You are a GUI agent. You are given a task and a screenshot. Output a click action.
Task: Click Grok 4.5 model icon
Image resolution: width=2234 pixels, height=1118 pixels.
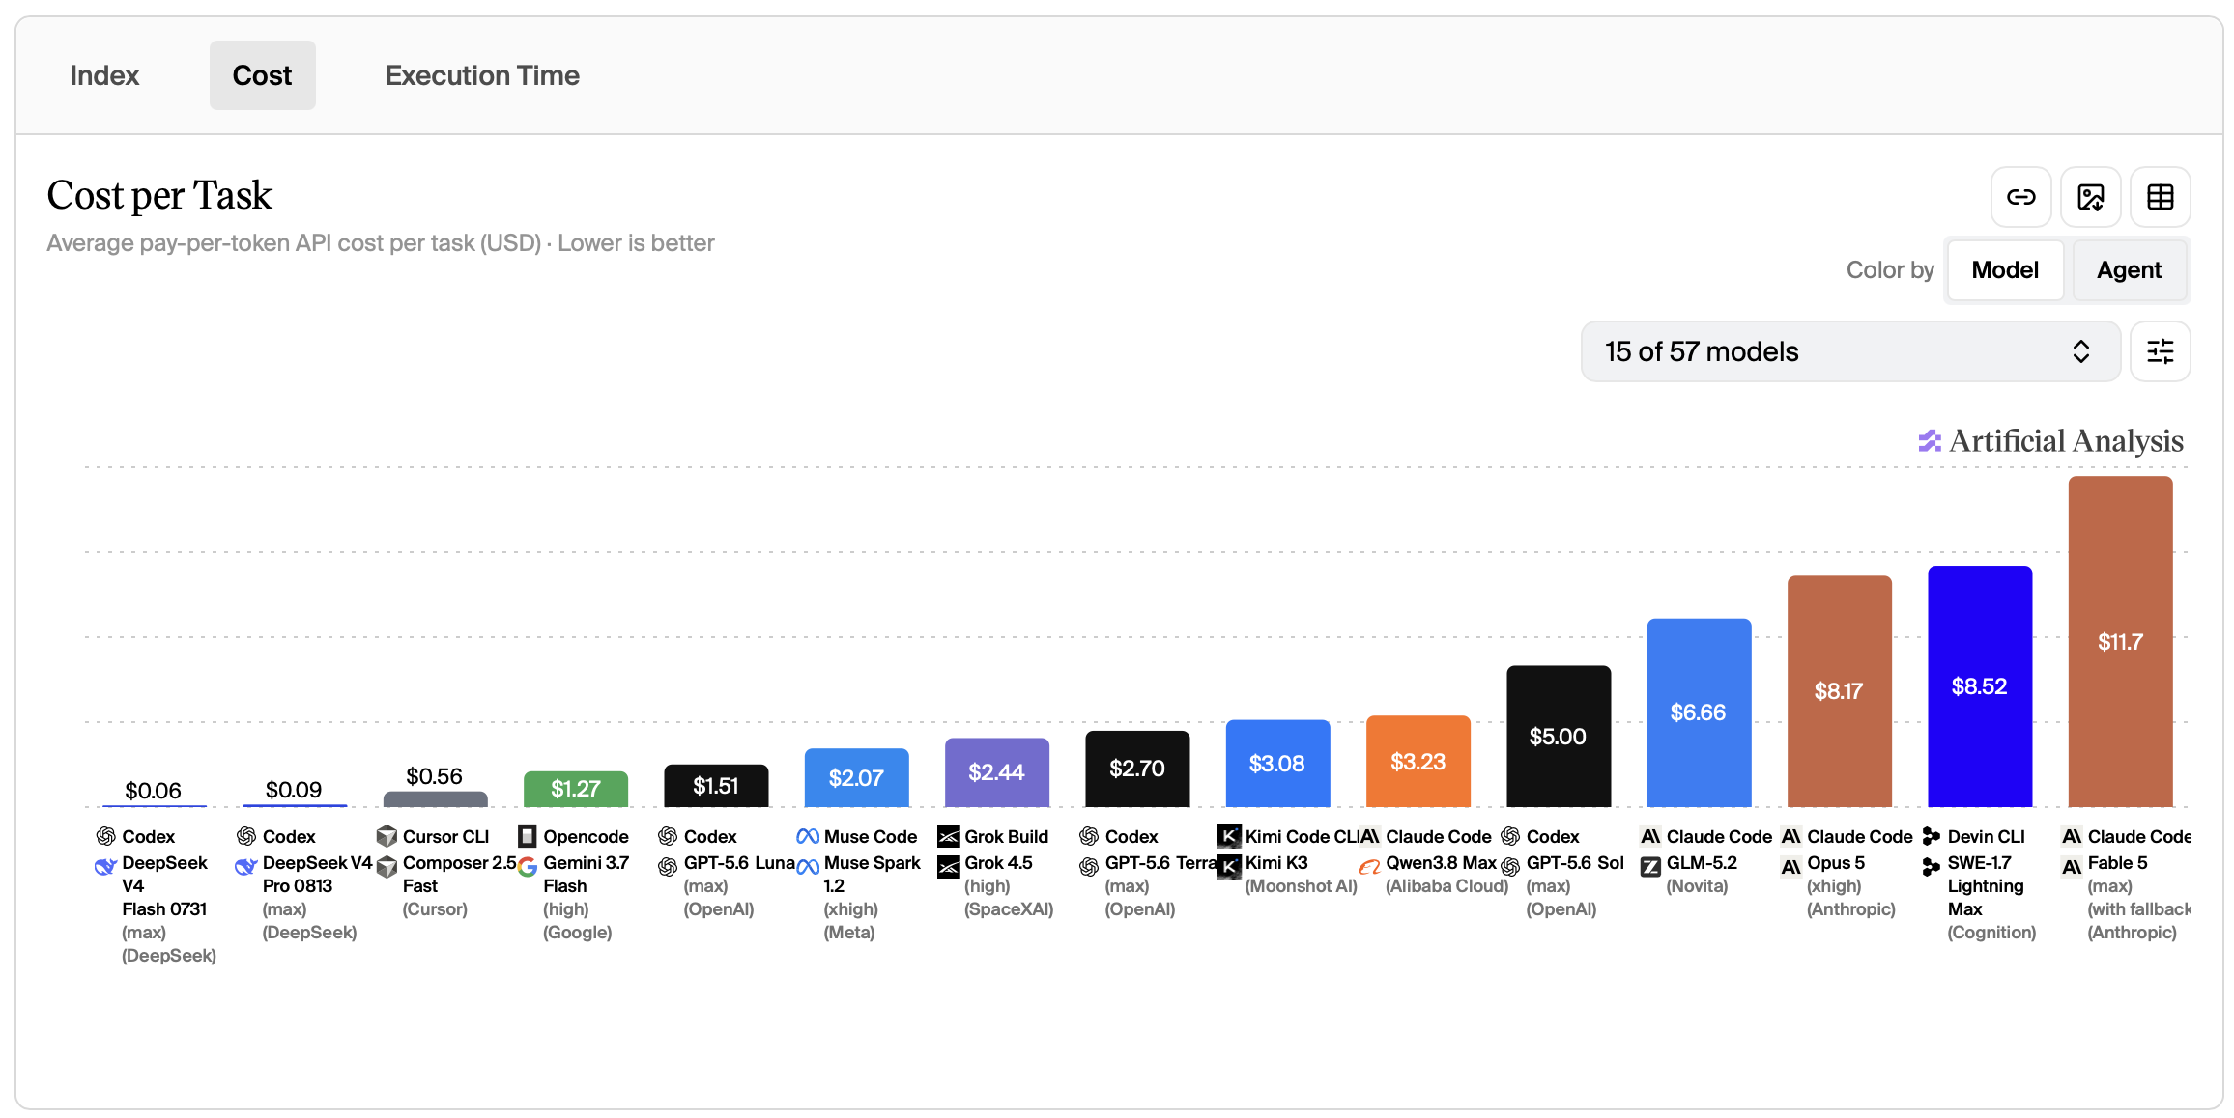pyautogui.click(x=949, y=866)
